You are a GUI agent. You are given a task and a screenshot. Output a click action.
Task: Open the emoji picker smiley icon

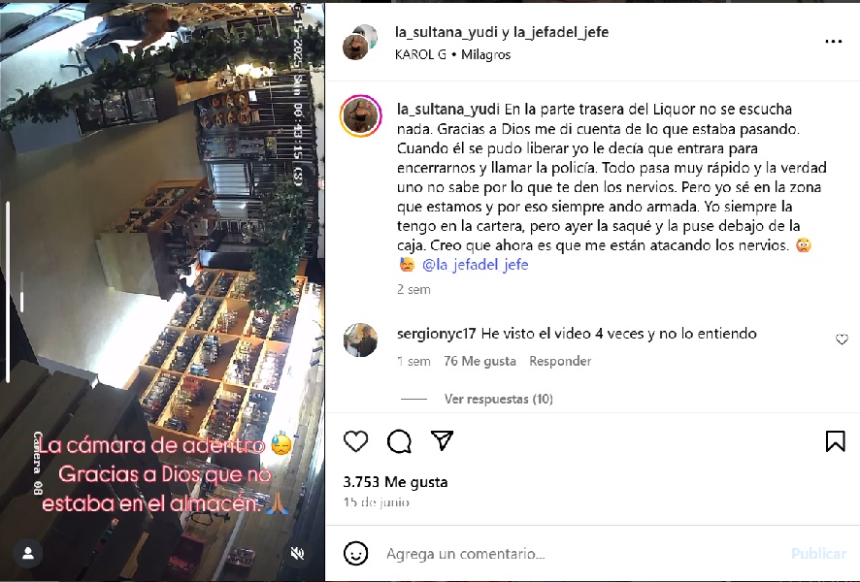pyautogui.click(x=355, y=554)
